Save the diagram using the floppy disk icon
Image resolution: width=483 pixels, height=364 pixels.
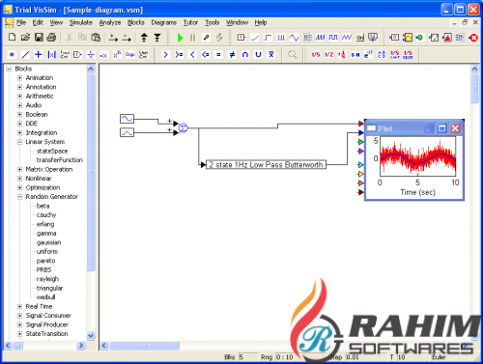(x=39, y=38)
